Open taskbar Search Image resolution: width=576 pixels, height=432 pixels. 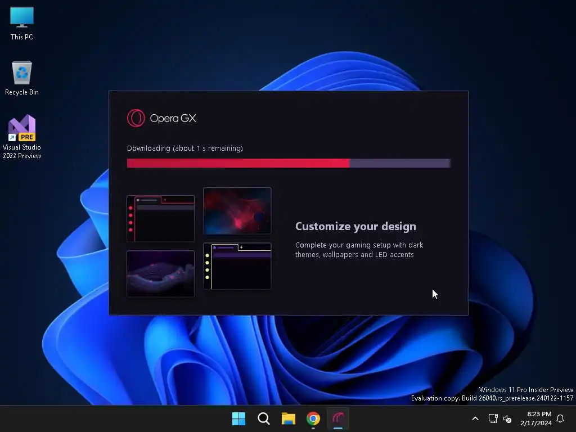[264, 418]
